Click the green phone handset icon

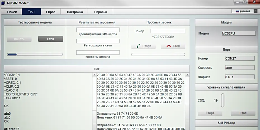click(x=138, y=46)
